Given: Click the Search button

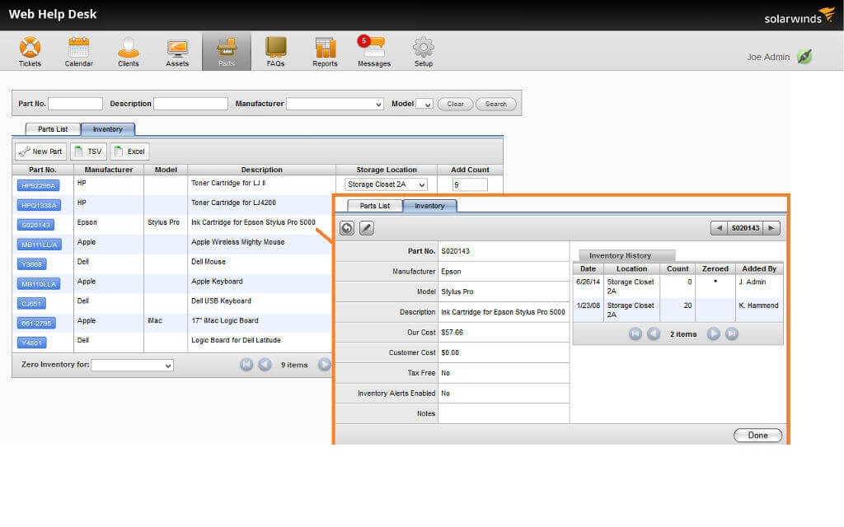Looking at the screenshot, I should (495, 104).
